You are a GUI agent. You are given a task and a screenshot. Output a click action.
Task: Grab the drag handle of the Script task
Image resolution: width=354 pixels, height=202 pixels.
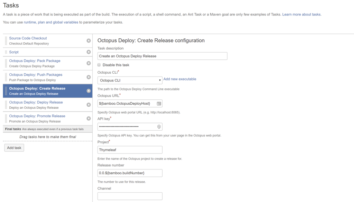coord(6,52)
